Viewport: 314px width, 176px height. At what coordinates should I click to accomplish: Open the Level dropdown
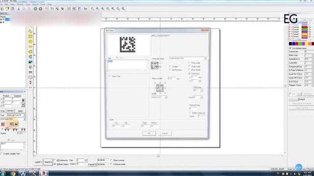[198, 97]
